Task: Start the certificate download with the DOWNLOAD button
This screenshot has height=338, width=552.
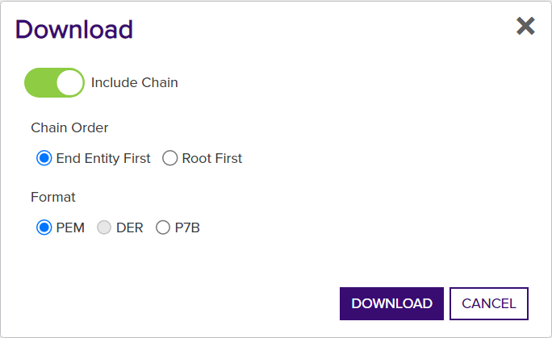Action: (x=391, y=303)
